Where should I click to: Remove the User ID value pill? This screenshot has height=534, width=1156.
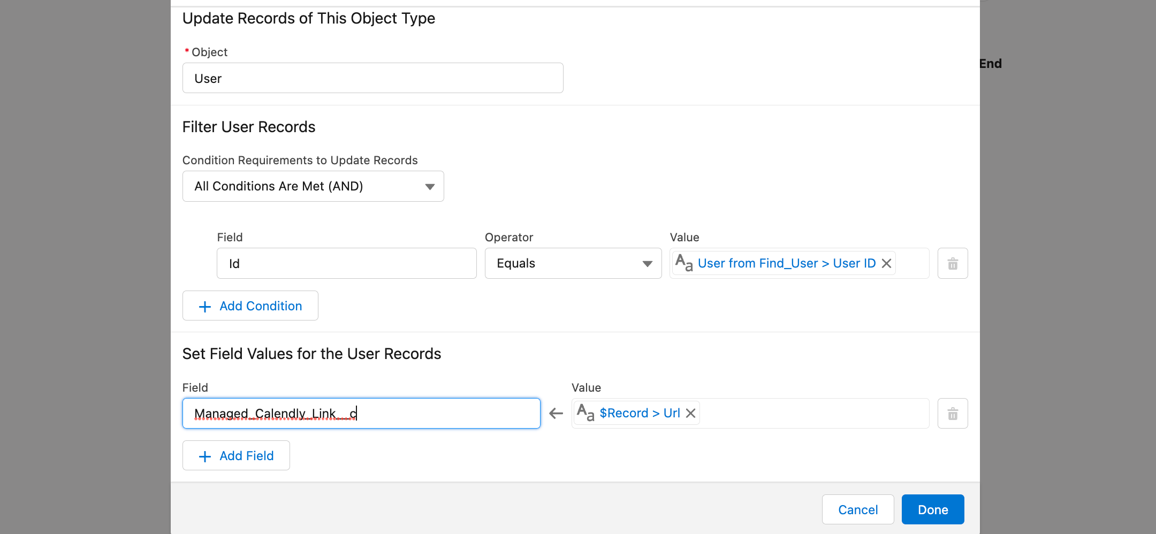[x=886, y=263]
